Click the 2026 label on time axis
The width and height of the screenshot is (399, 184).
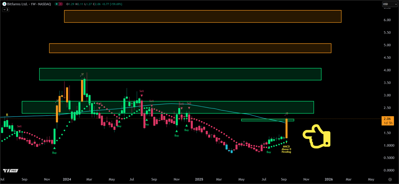[x=329, y=179]
